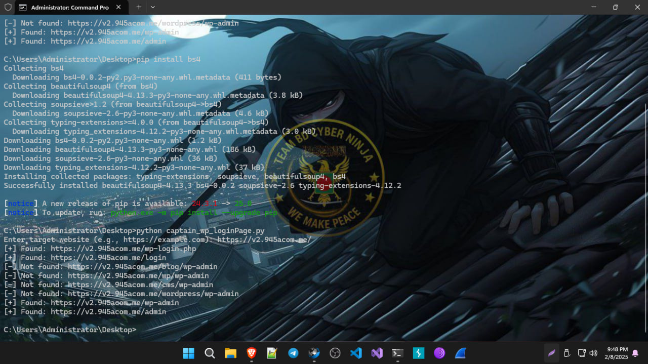Open the globe-shaped app in the taskbar
Viewport: 648px width, 364px height.
[x=314, y=353]
